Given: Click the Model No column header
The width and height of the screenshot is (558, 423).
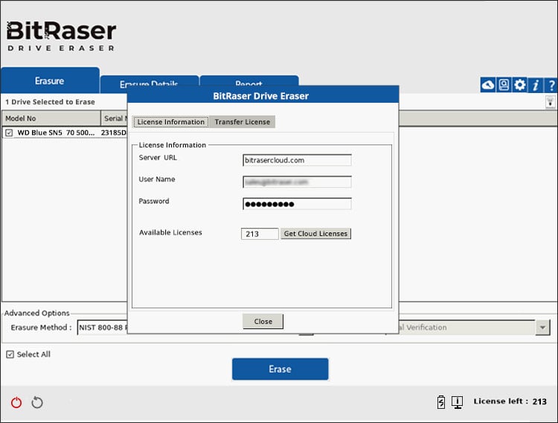Looking at the screenshot, I should click(51, 118).
